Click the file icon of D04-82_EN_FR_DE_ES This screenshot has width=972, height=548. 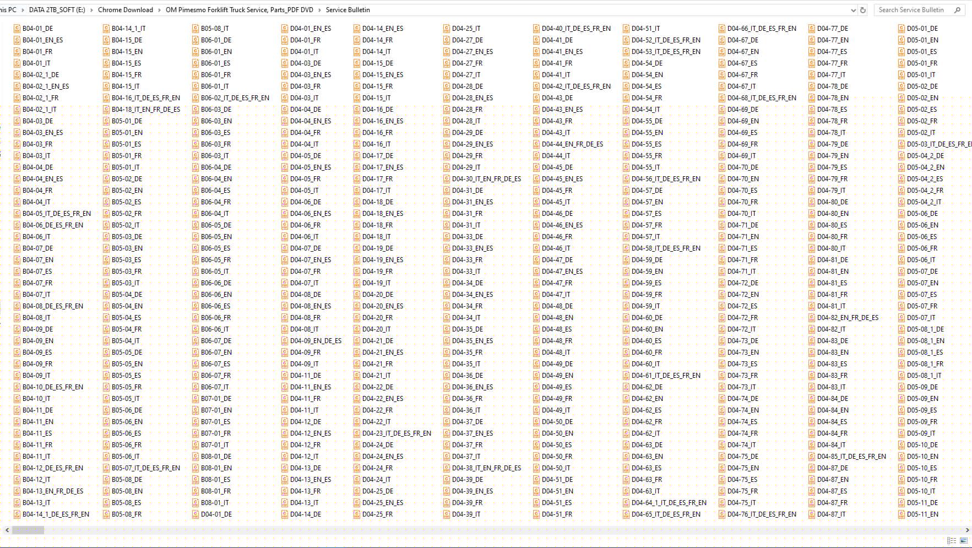click(x=812, y=318)
